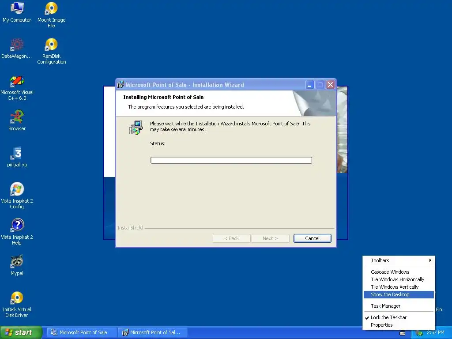
Task: Open the Start menu
Action: 21,332
